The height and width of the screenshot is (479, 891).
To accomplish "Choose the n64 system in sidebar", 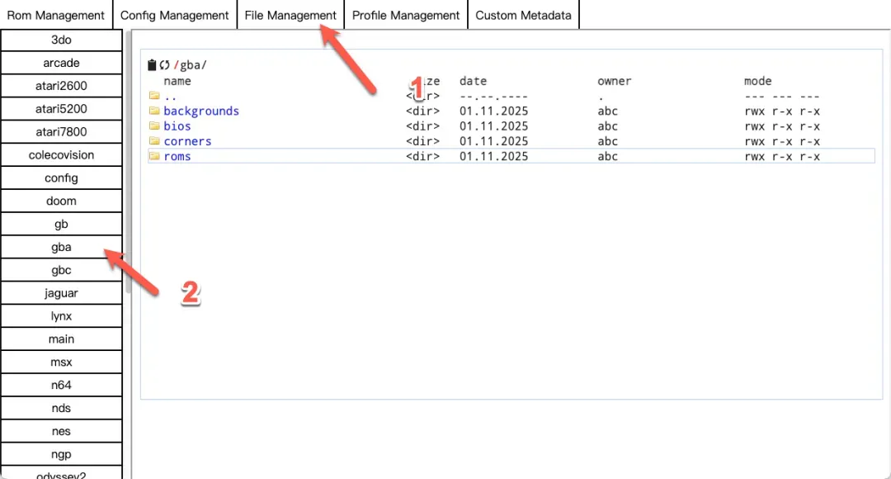I will tap(61, 385).
